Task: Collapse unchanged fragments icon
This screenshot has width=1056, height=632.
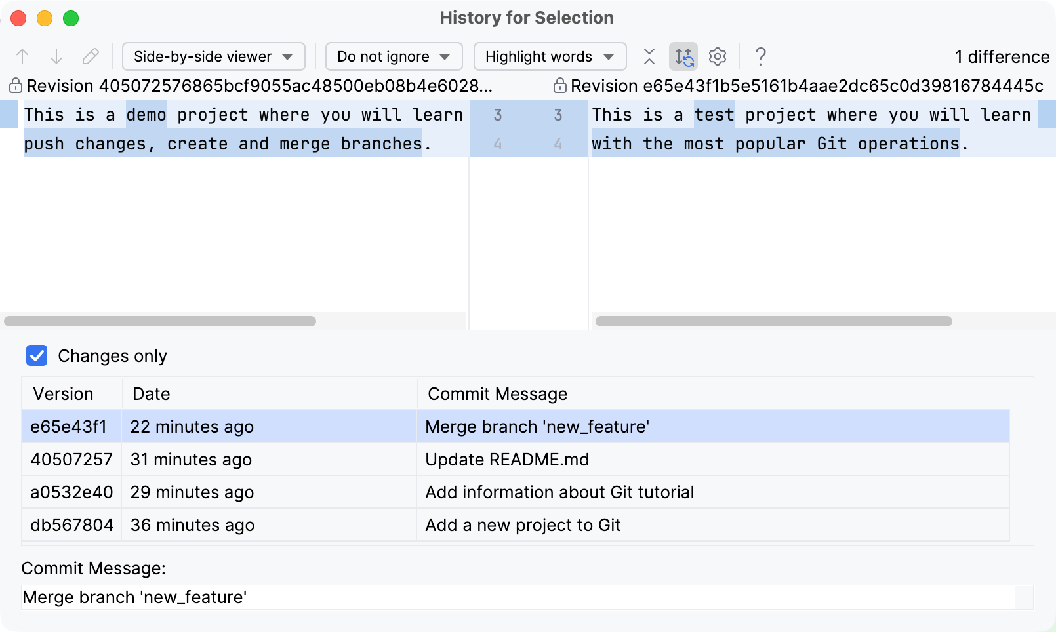Action: pos(649,56)
